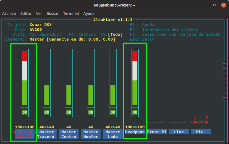This screenshot has width=229, height=144.
Task: Click the Xonar DSX card name
Action: point(41,25)
